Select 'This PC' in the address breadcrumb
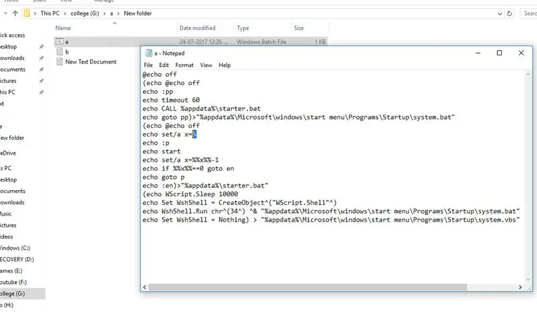Viewport: 537px width, 314px height. pos(50,13)
